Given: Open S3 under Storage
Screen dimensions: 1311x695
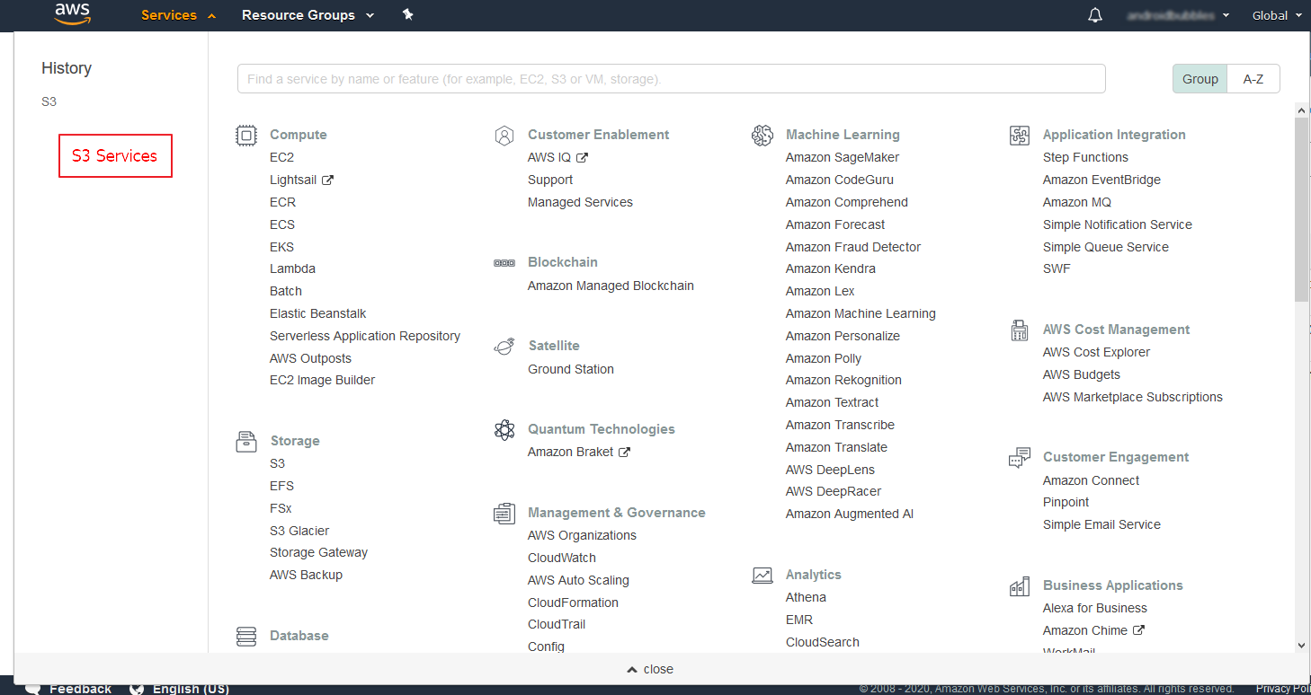Looking at the screenshot, I should coord(277,463).
